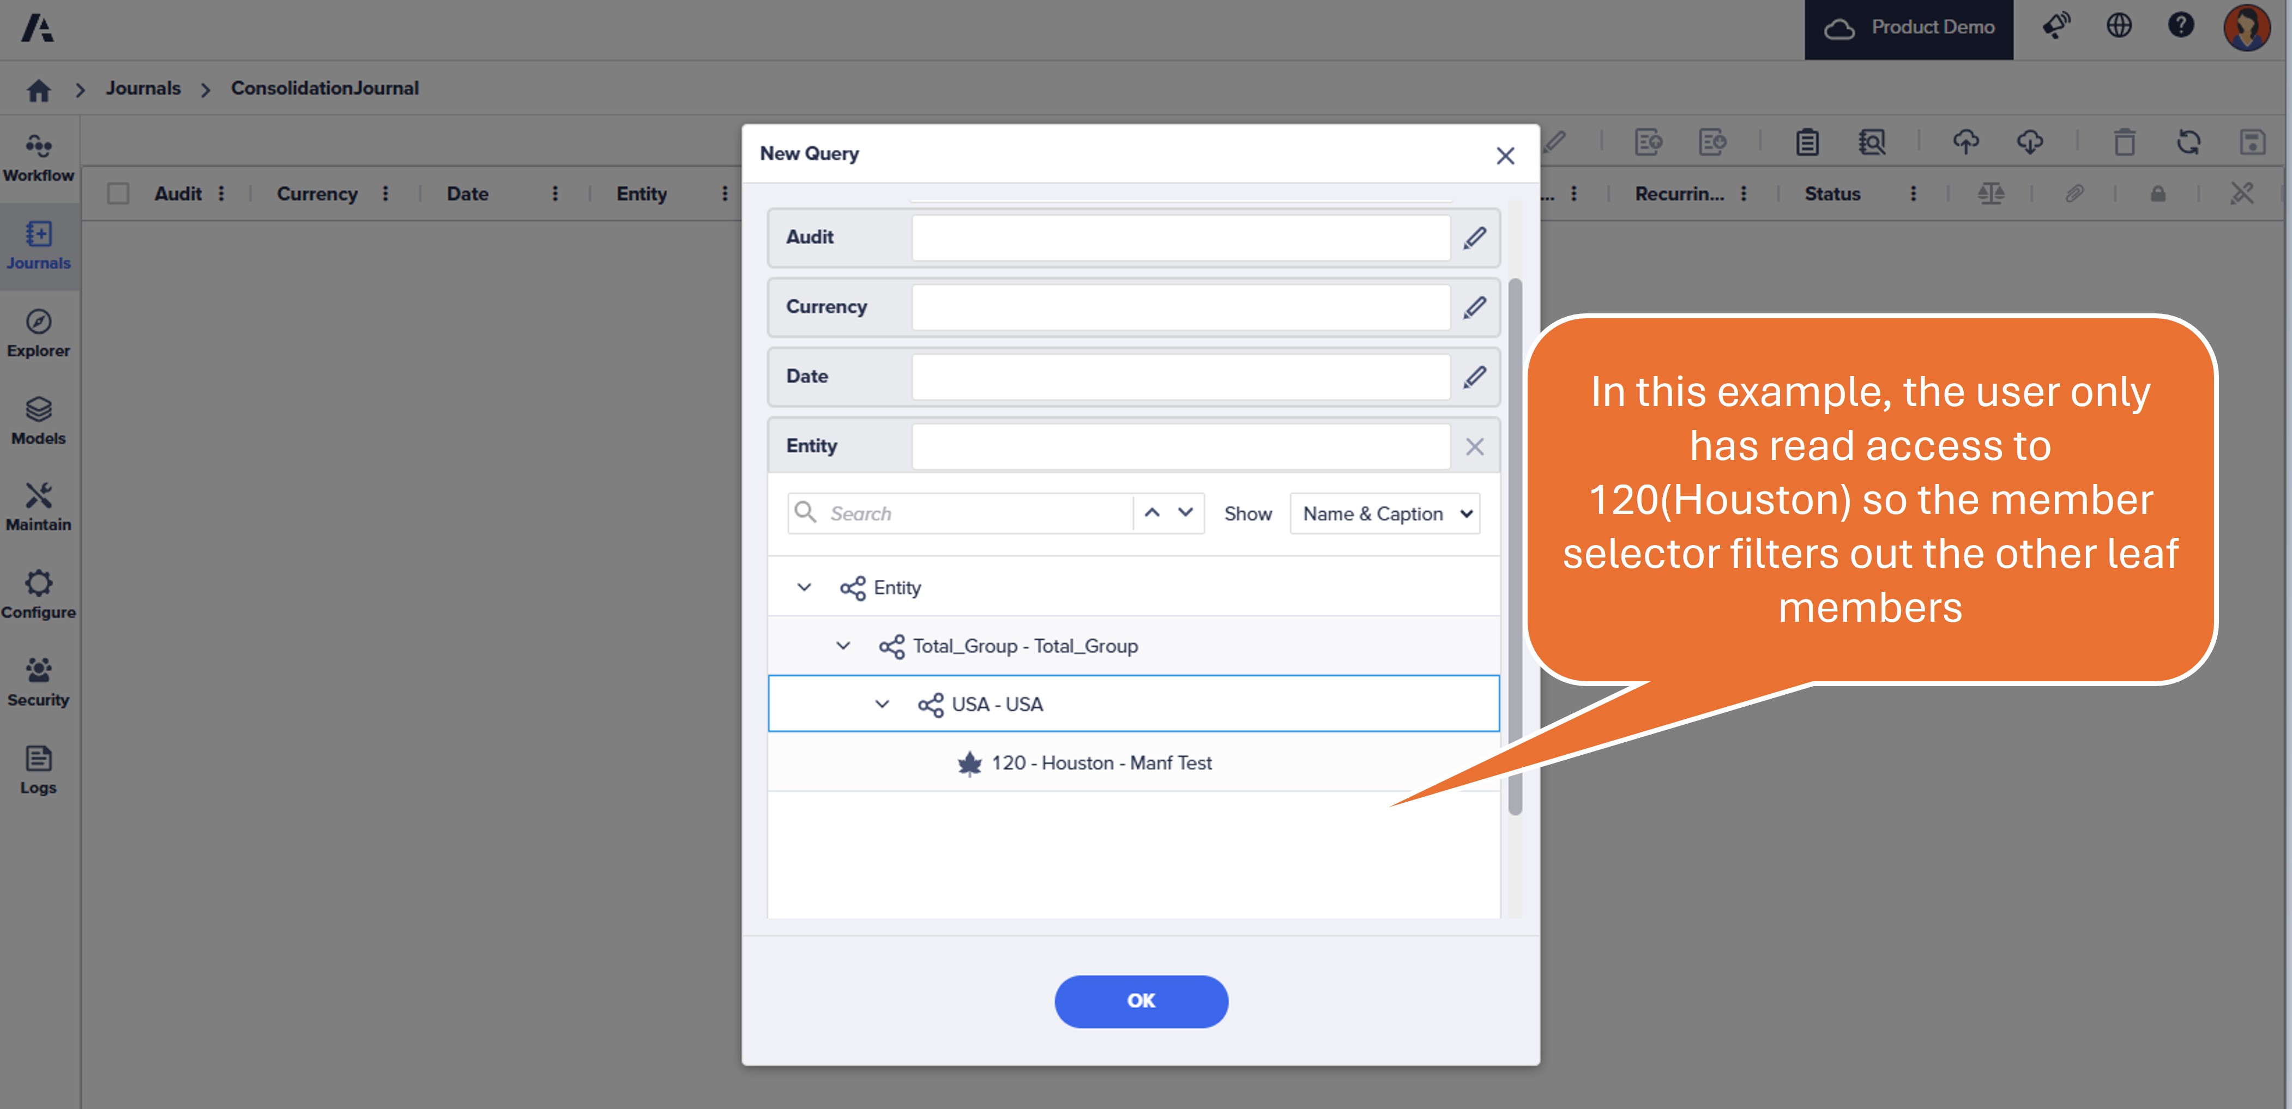This screenshot has height=1109, width=2292.
Task: Click the paperclip attachment column icon
Action: tap(2074, 193)
